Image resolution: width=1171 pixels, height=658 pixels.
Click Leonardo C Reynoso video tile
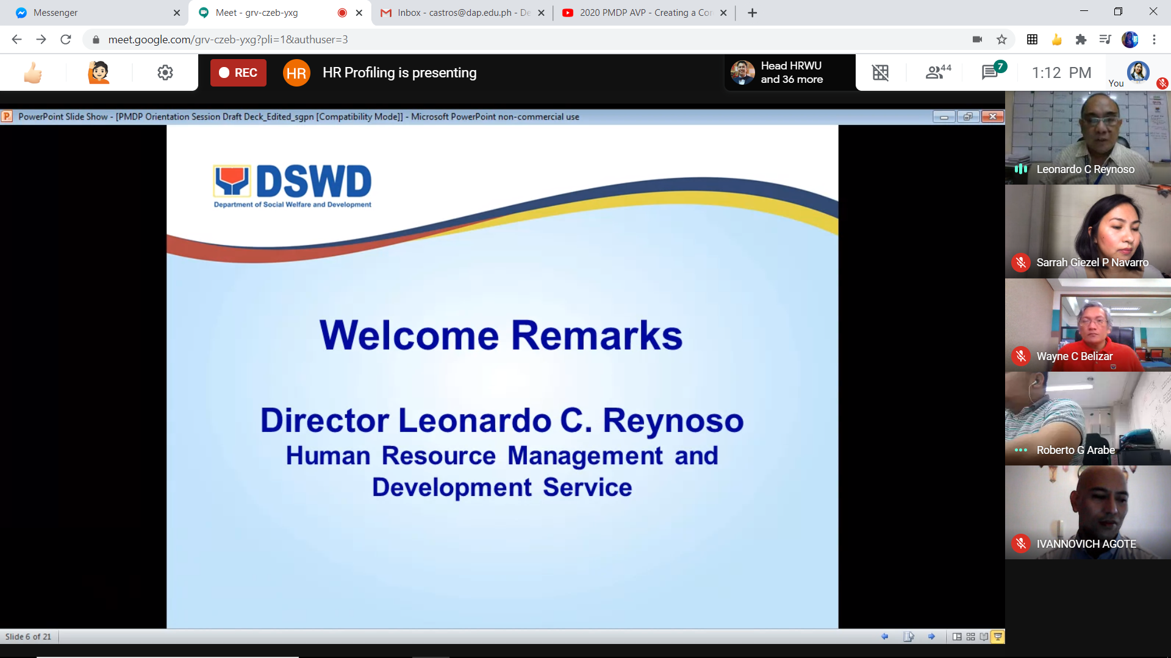click(1087, 138)
